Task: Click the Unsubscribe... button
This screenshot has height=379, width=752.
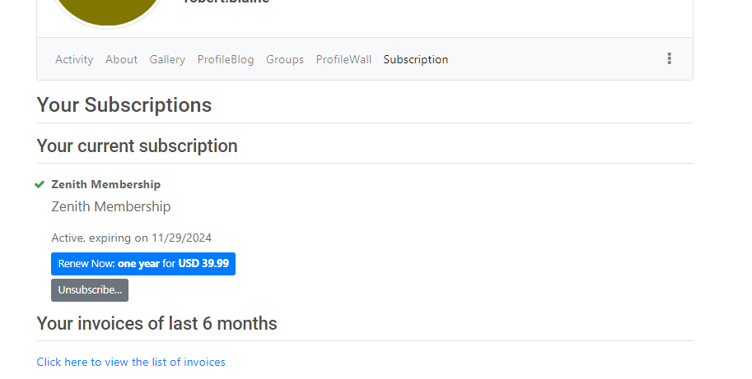Action: point(90,290)
